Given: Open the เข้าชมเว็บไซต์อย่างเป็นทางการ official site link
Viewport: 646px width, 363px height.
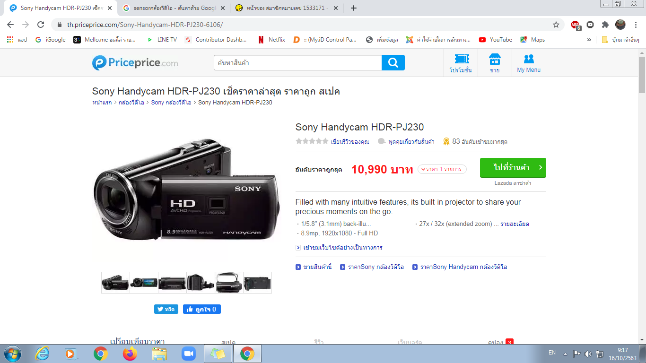Looking at the screenshot, I should 343,248.
